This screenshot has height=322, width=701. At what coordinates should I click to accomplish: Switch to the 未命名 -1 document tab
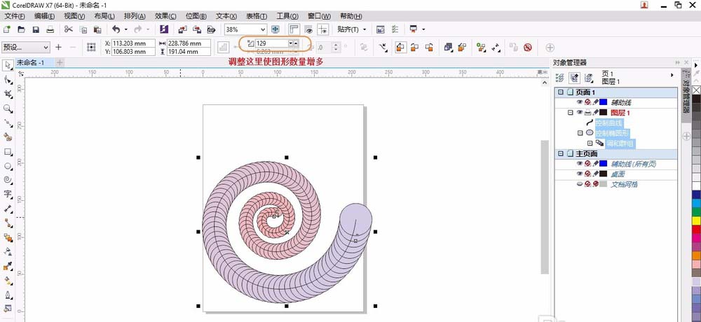(x=32, y=62)
